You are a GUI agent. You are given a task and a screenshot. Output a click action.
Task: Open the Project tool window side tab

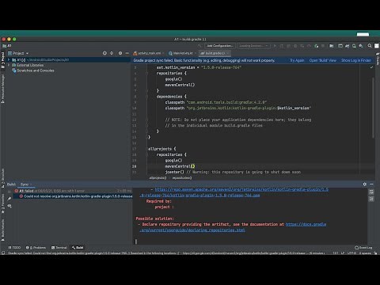[x=2, y=60]
